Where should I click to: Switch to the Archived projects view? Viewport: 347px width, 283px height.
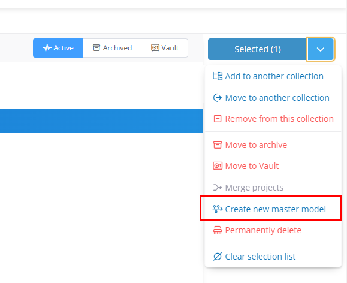(112, 48)
